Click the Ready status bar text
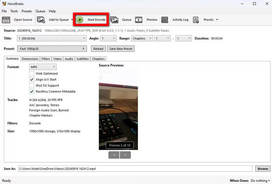272x184 pixels. pos(7,181)
